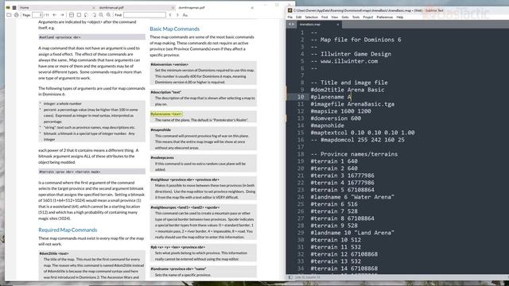Open the Find menu in Sublime Text

pos(324,17)
